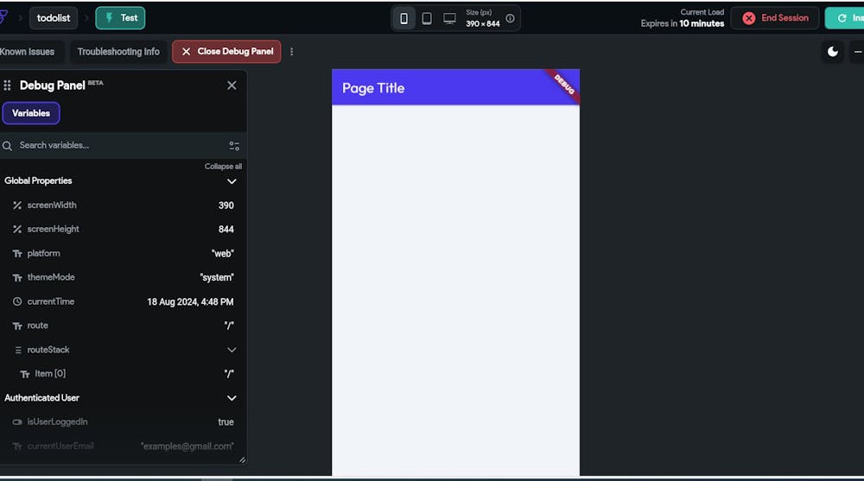
Task: Open Troubleshooting Info
Action: coord(118,52)
